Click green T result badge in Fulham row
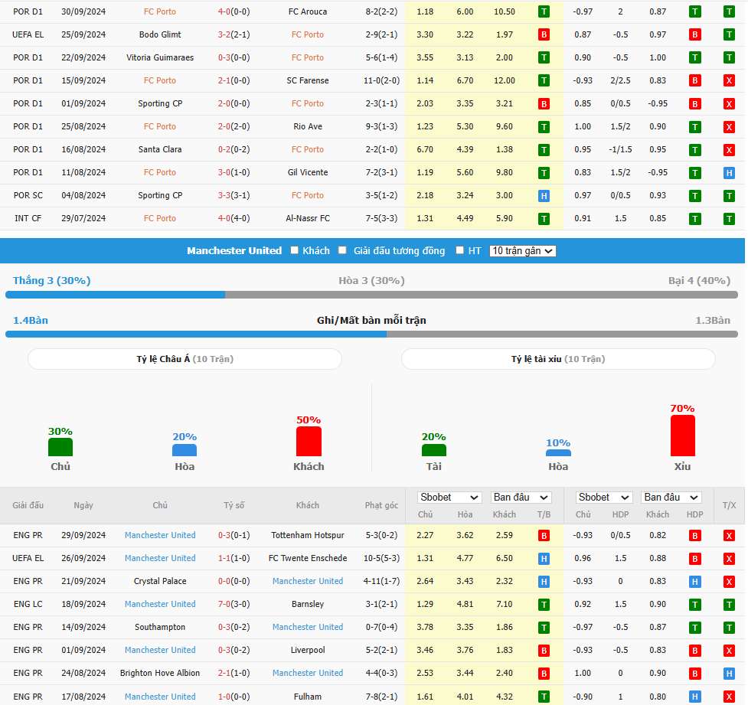This screenshot has height=705, width=748. click(544, 697)
